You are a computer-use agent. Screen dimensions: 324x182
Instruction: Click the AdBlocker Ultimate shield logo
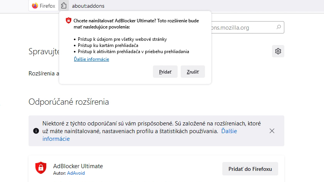[x=41, y=167]
